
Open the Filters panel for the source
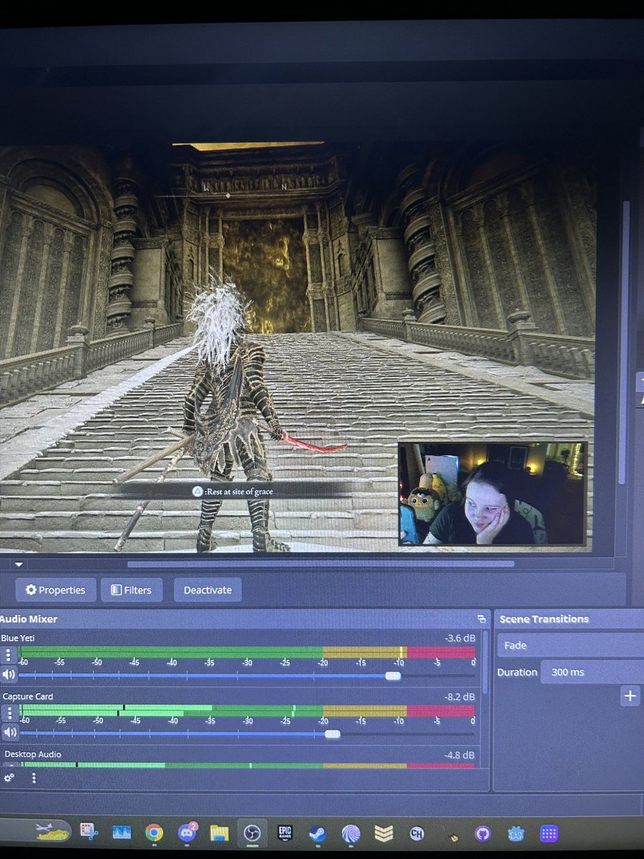click(132, 590)
